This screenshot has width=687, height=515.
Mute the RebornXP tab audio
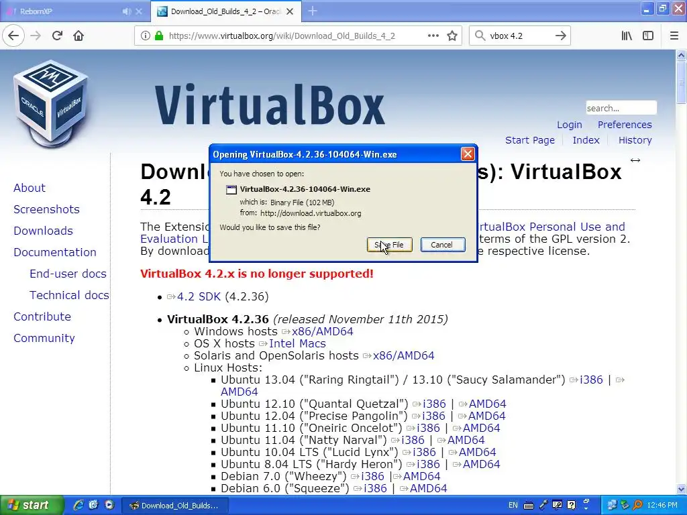[x=126, y=11]
